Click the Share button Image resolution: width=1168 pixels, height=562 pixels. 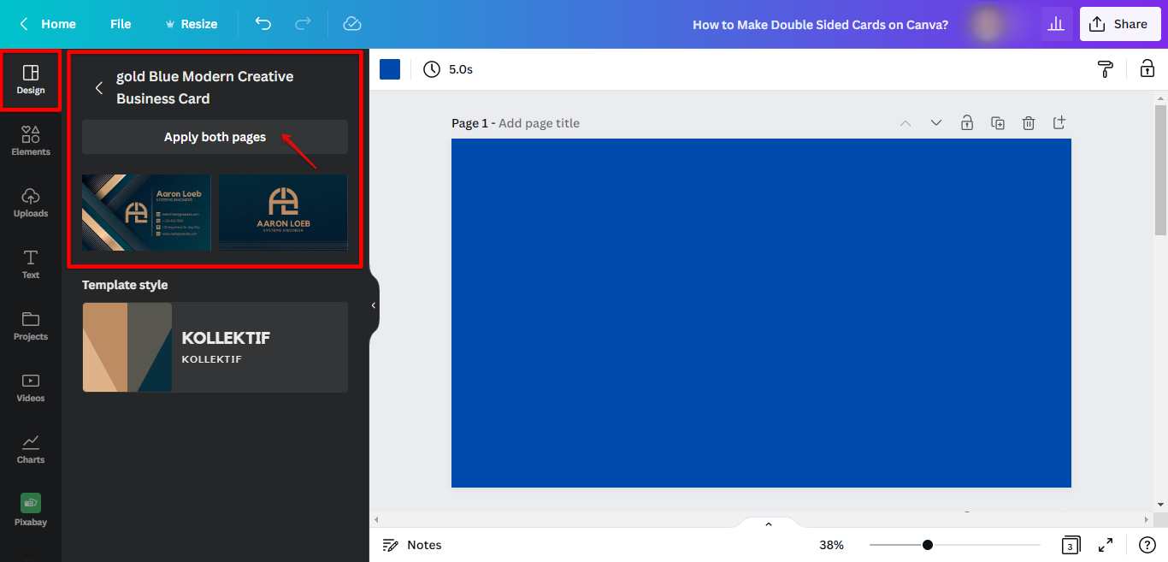pyautogui.click(x=1120, y=23)
